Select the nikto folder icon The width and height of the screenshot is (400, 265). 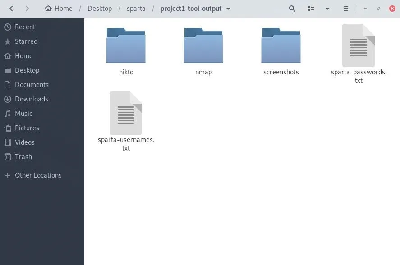pyautogui.click(x=126, y=46)
